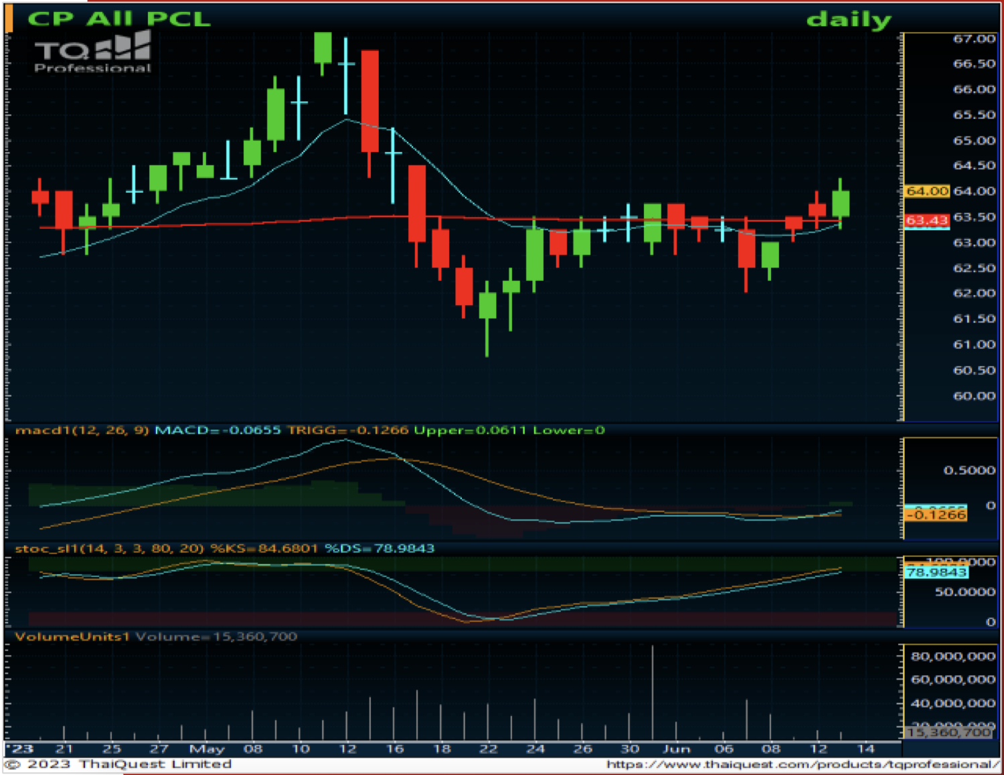Select the stoc_sl1(14, 3, 3, 80, 20) label
The width and height of the screenshot is (1004, 775).
pos(109,549)
